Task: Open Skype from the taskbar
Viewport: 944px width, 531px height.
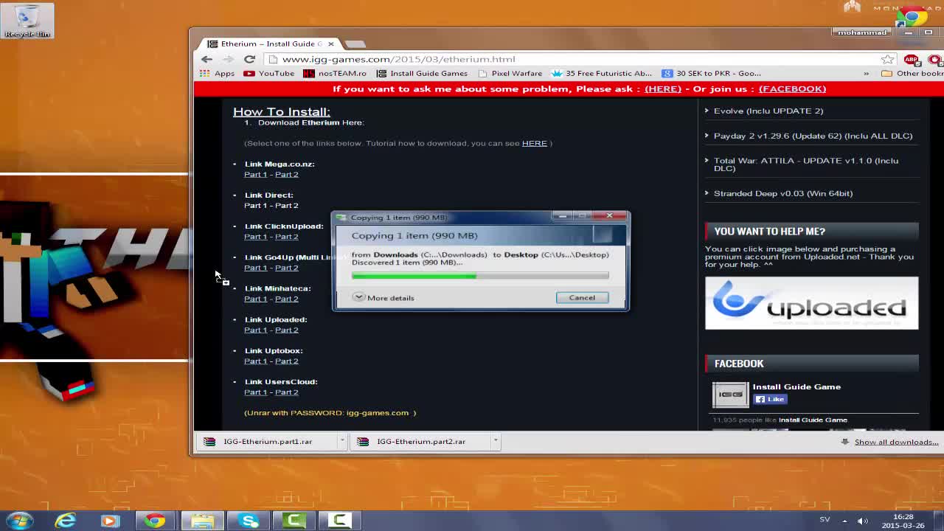Action: pos(249,521)
